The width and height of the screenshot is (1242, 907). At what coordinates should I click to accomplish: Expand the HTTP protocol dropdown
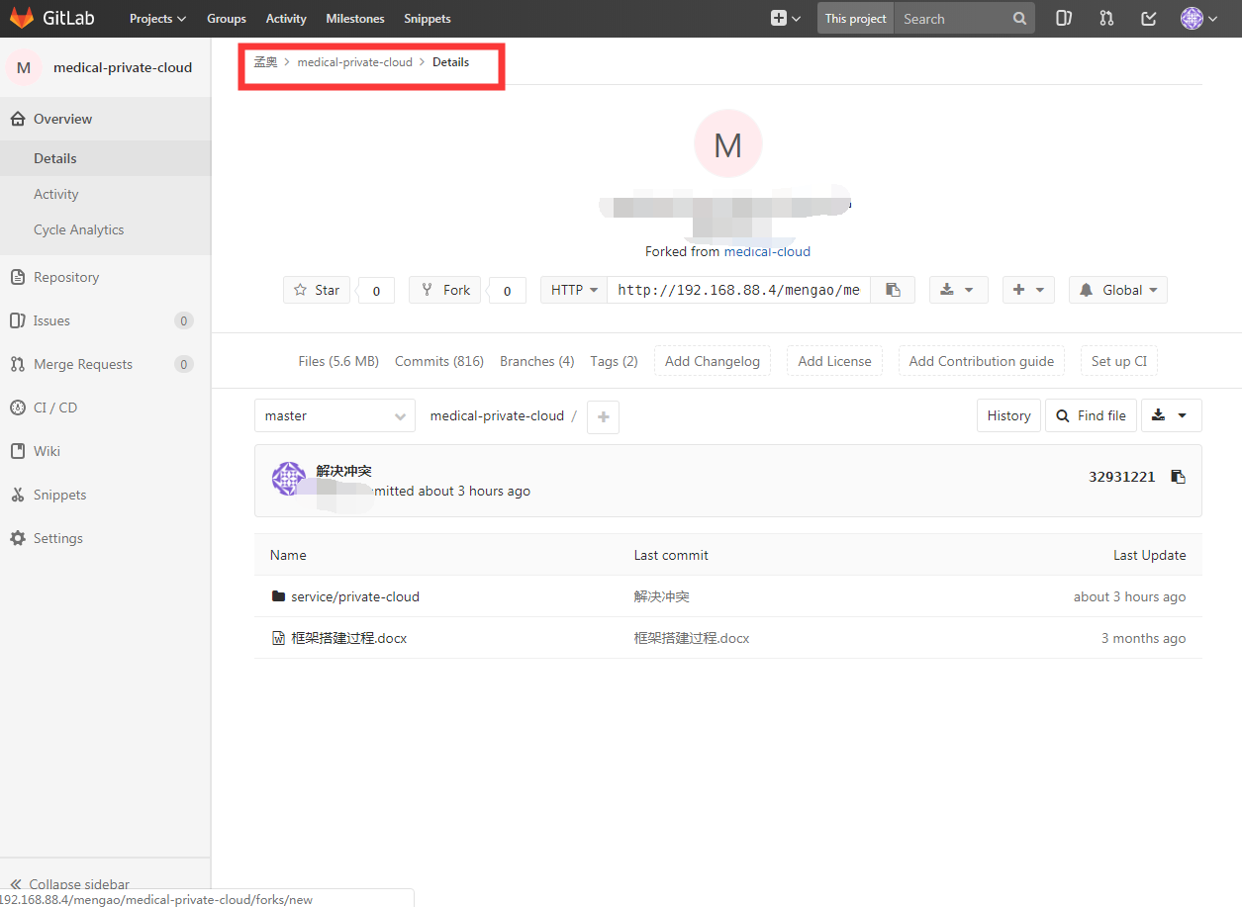click(x=573, y=289)
